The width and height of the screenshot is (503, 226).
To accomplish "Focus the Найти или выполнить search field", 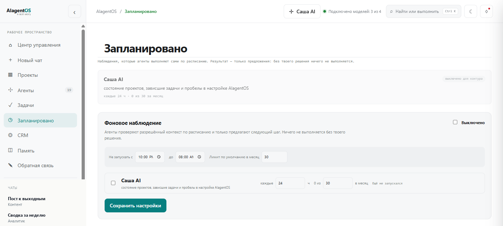I will point(424,11).
